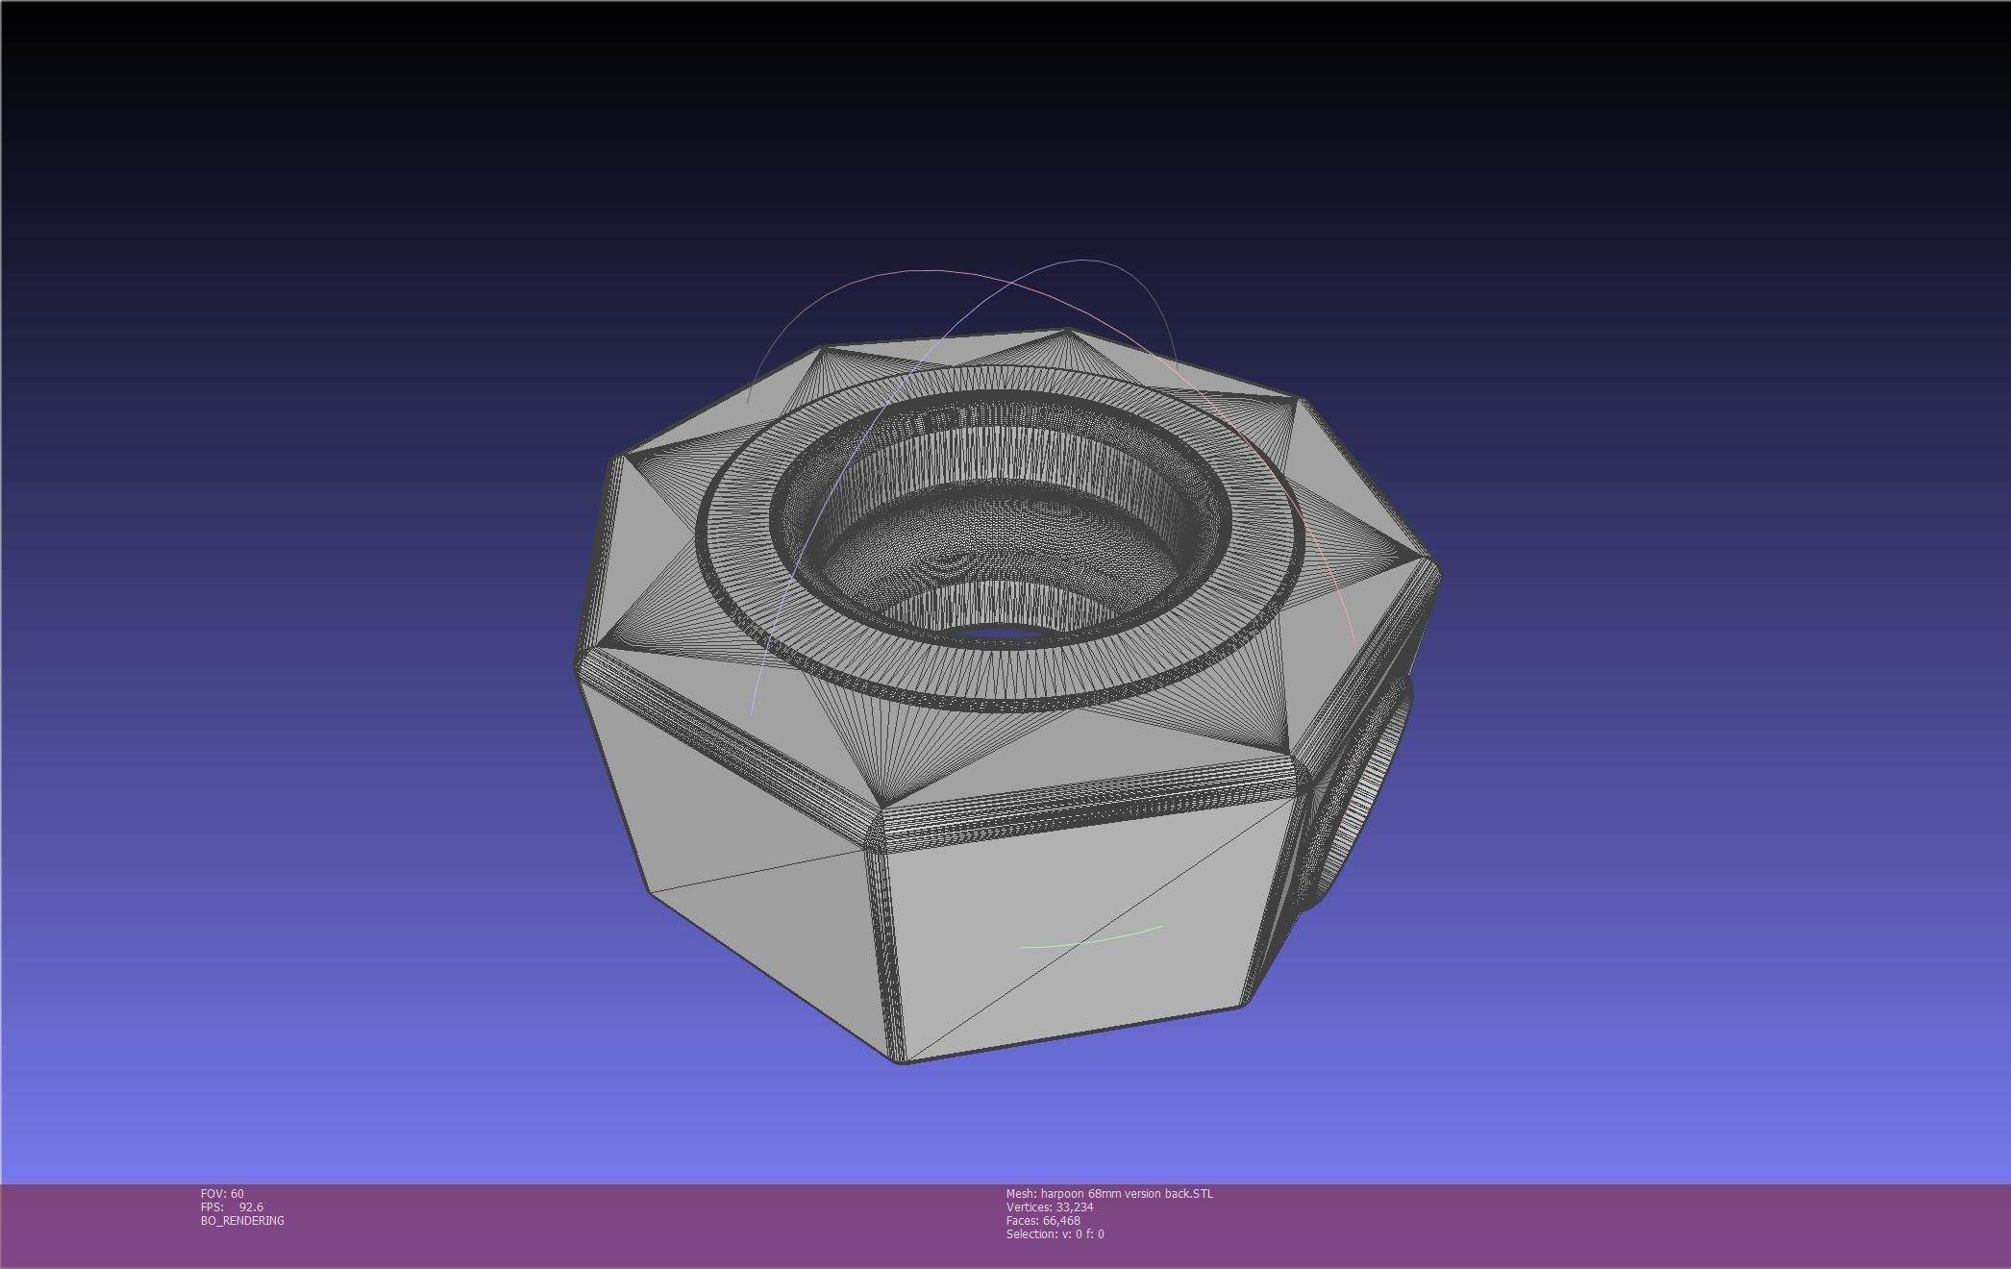Click the Selection: v: 0 f: 0 text
This screenshot has height=1269, width=2011.
pos(1055,1233)
